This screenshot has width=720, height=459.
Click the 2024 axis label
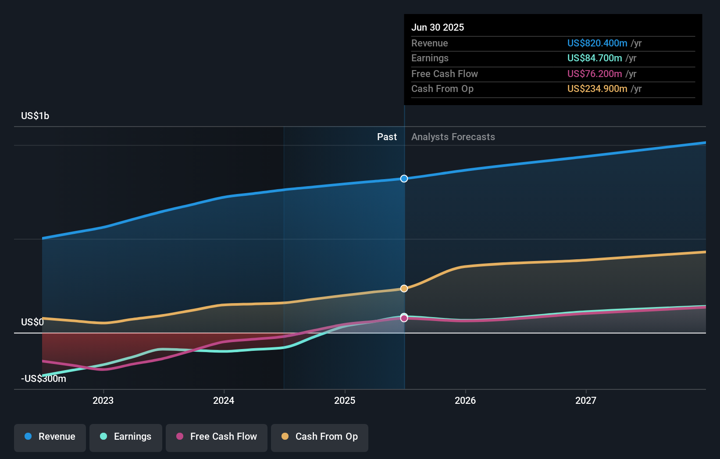click(224, 400)
